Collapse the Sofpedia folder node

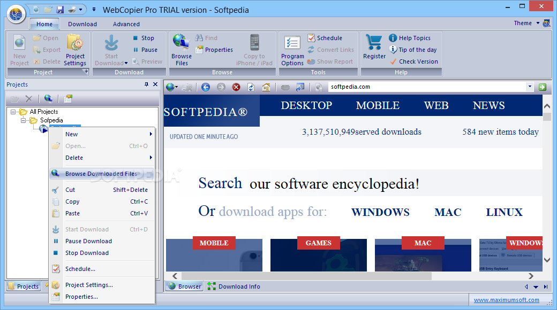pos(23,120)
